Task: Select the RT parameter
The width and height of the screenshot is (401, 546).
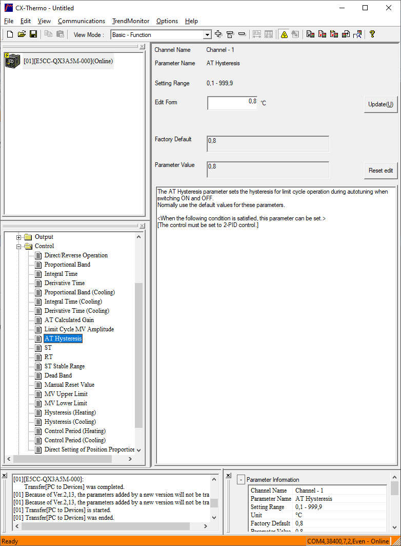Action: (48, 357)
